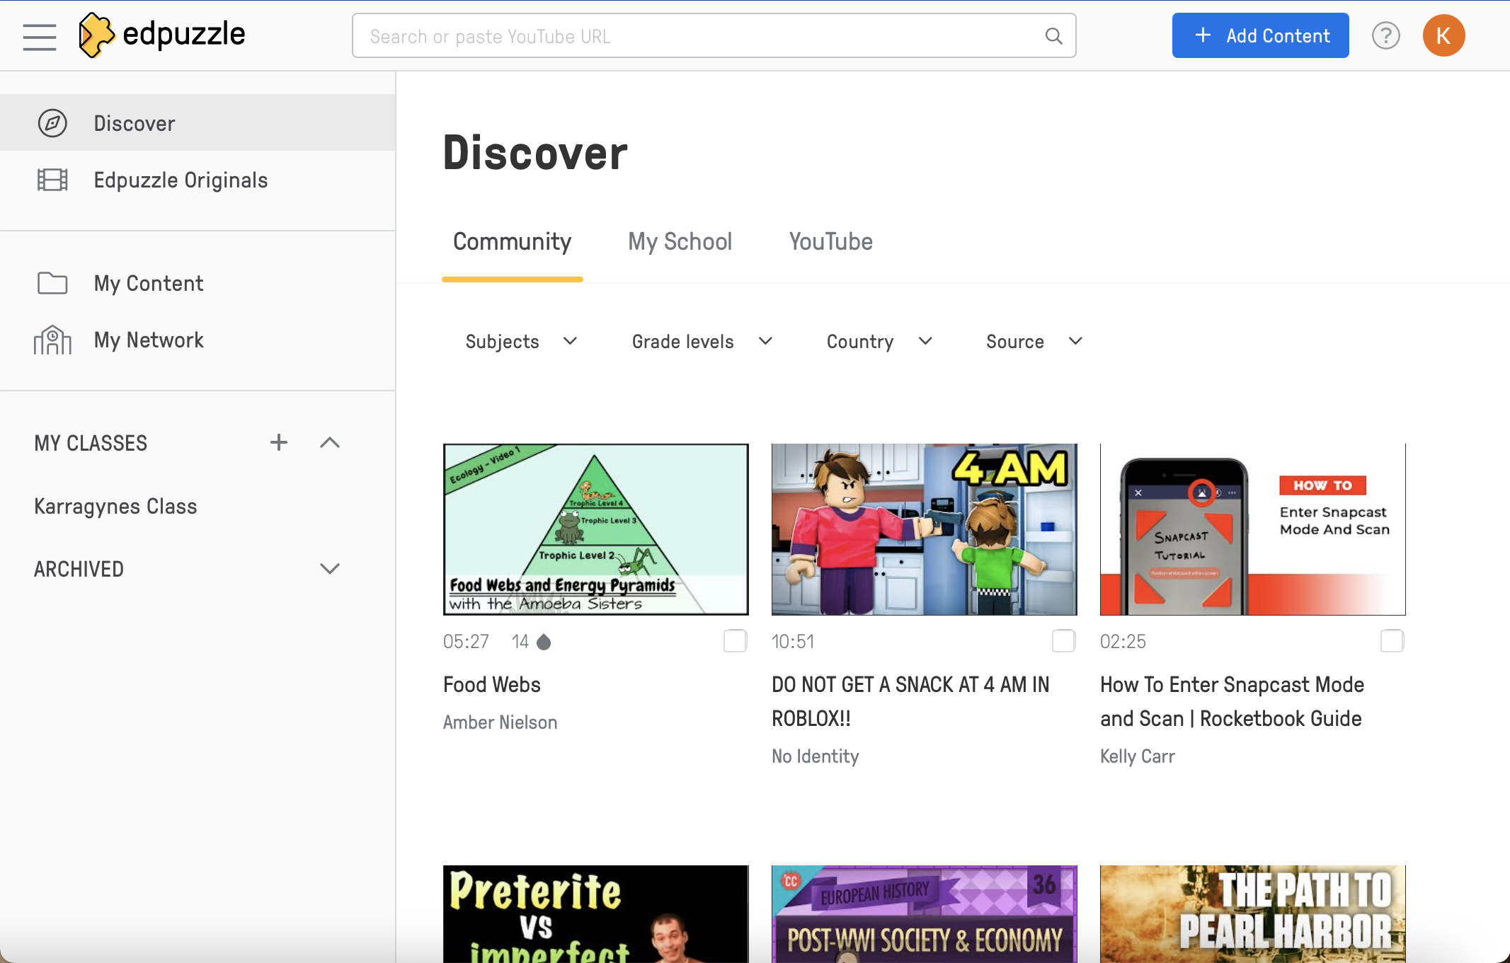The image size is (1510, 963).
Task: Open the Country filter dropdown
Action: (880, 342)
